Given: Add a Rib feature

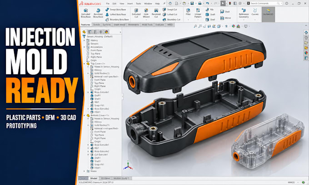Looking at the screenshot, I should [209, 10].
